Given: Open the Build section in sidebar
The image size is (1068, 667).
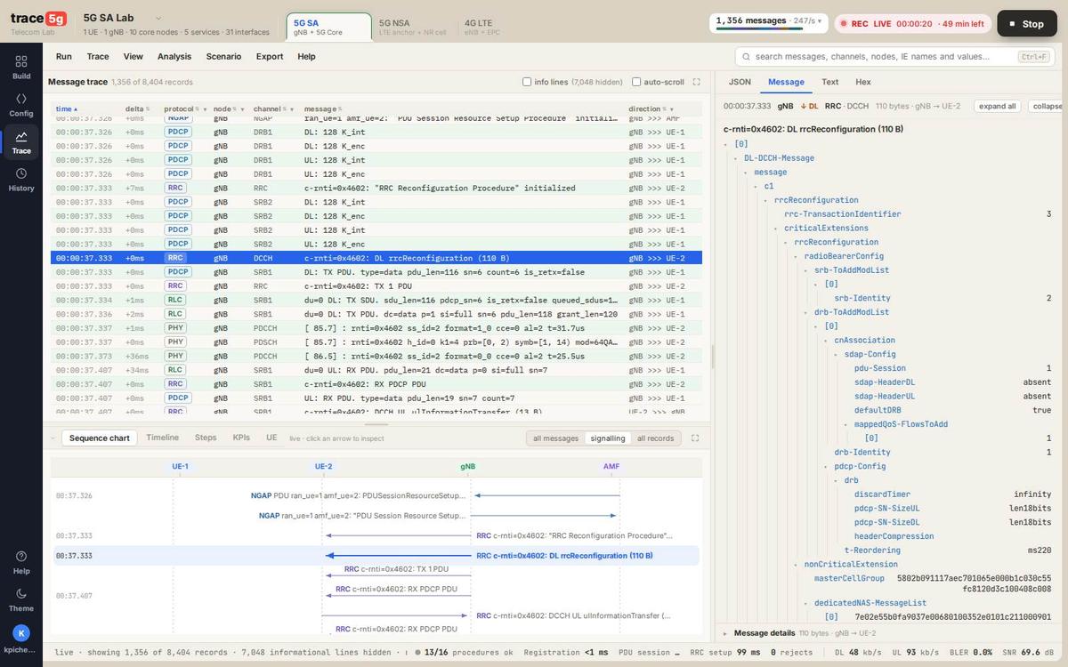Looking at the screenshot, I should tap(21, 67).
